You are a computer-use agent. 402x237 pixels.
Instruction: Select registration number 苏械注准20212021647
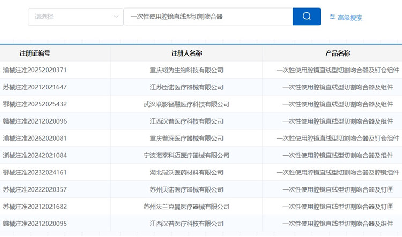tap(35, 87)
